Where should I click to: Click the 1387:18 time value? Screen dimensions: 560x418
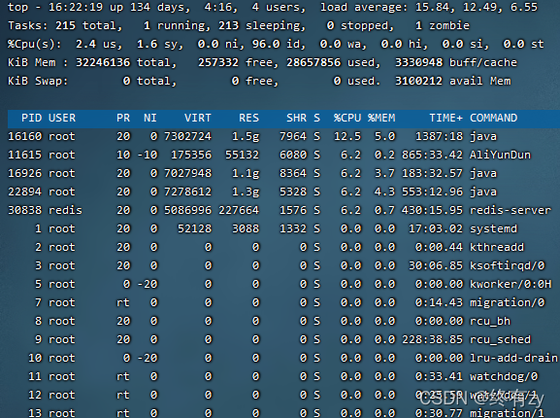click(439, 137)
